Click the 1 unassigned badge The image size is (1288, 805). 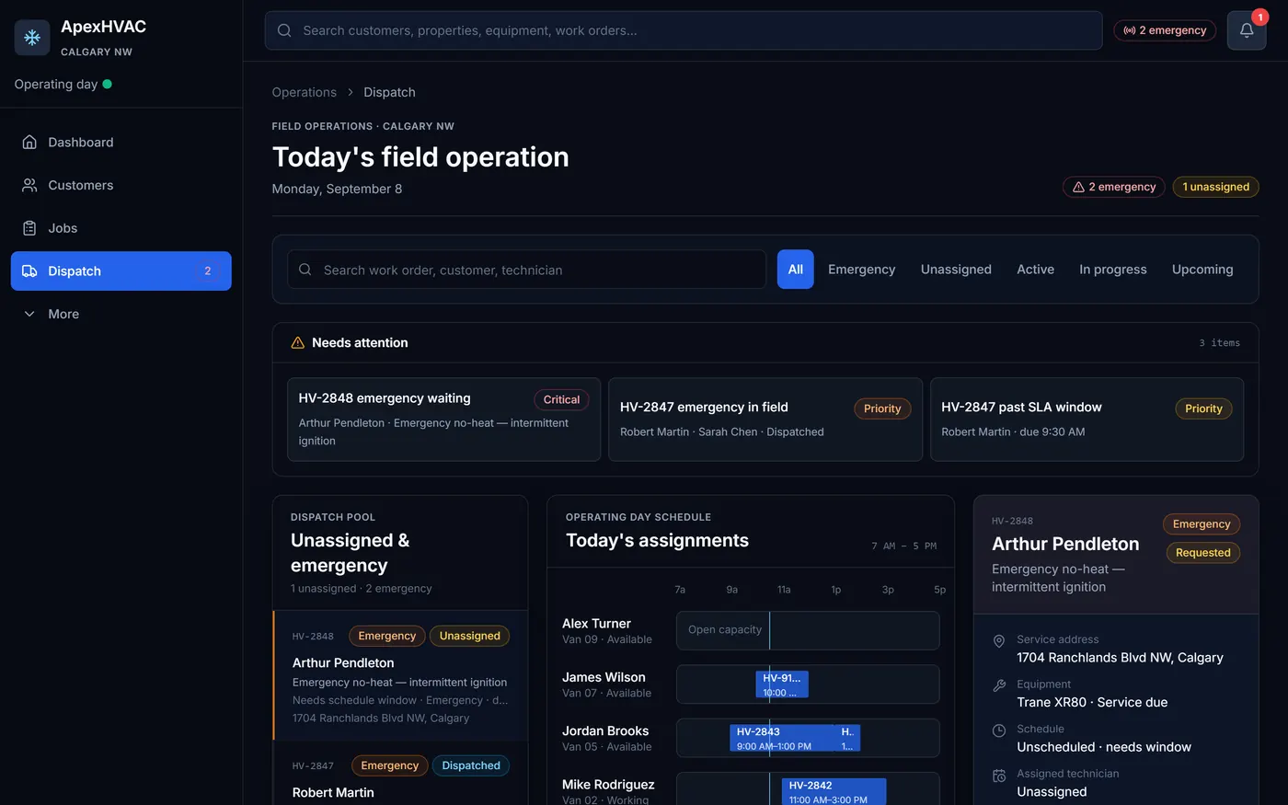pyautogui.click(x=1215, y=187)
